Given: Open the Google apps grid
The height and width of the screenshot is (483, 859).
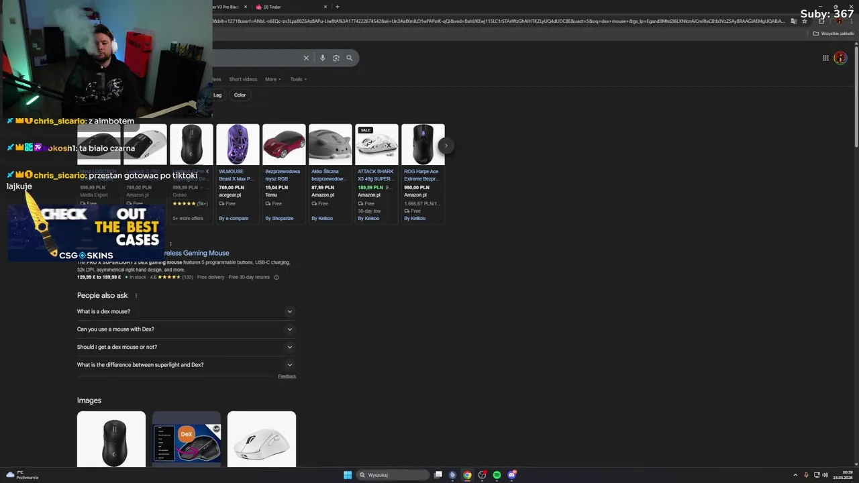Looking at the screenshot, I should [x=825, y=58].
